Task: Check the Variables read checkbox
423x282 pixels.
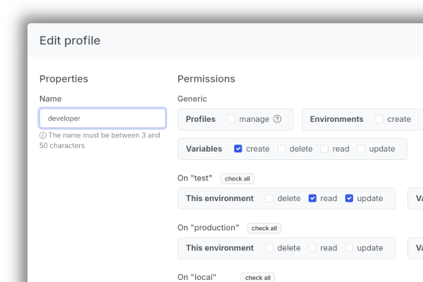Action: coord(324,149)
